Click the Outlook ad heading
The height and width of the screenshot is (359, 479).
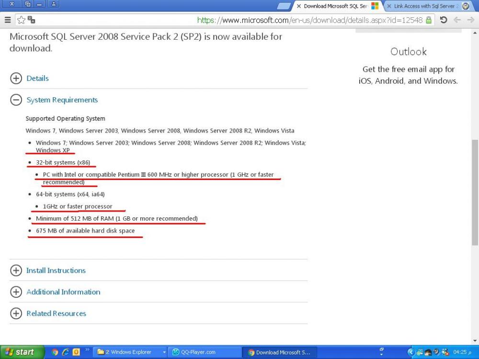click(409, 52)
